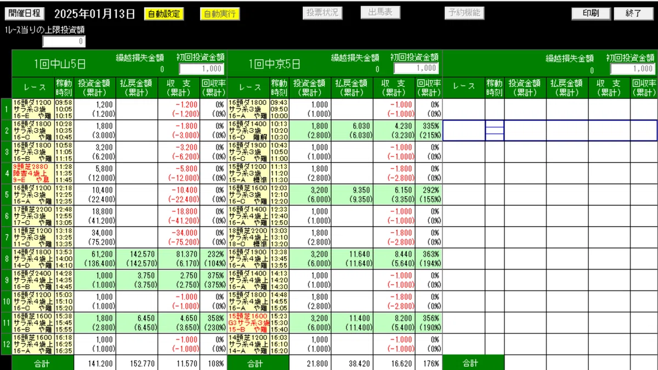Click the 予約機能 reservation button

coord(464,13)
